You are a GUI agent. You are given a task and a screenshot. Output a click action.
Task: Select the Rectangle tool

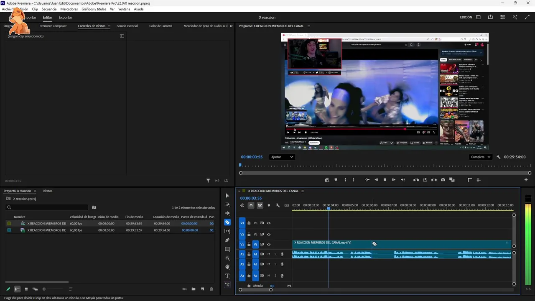point(227,249)
